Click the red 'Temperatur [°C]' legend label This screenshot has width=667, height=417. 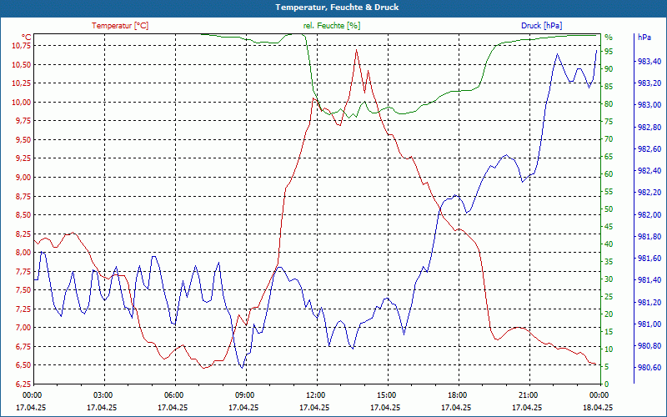(120, 26)
